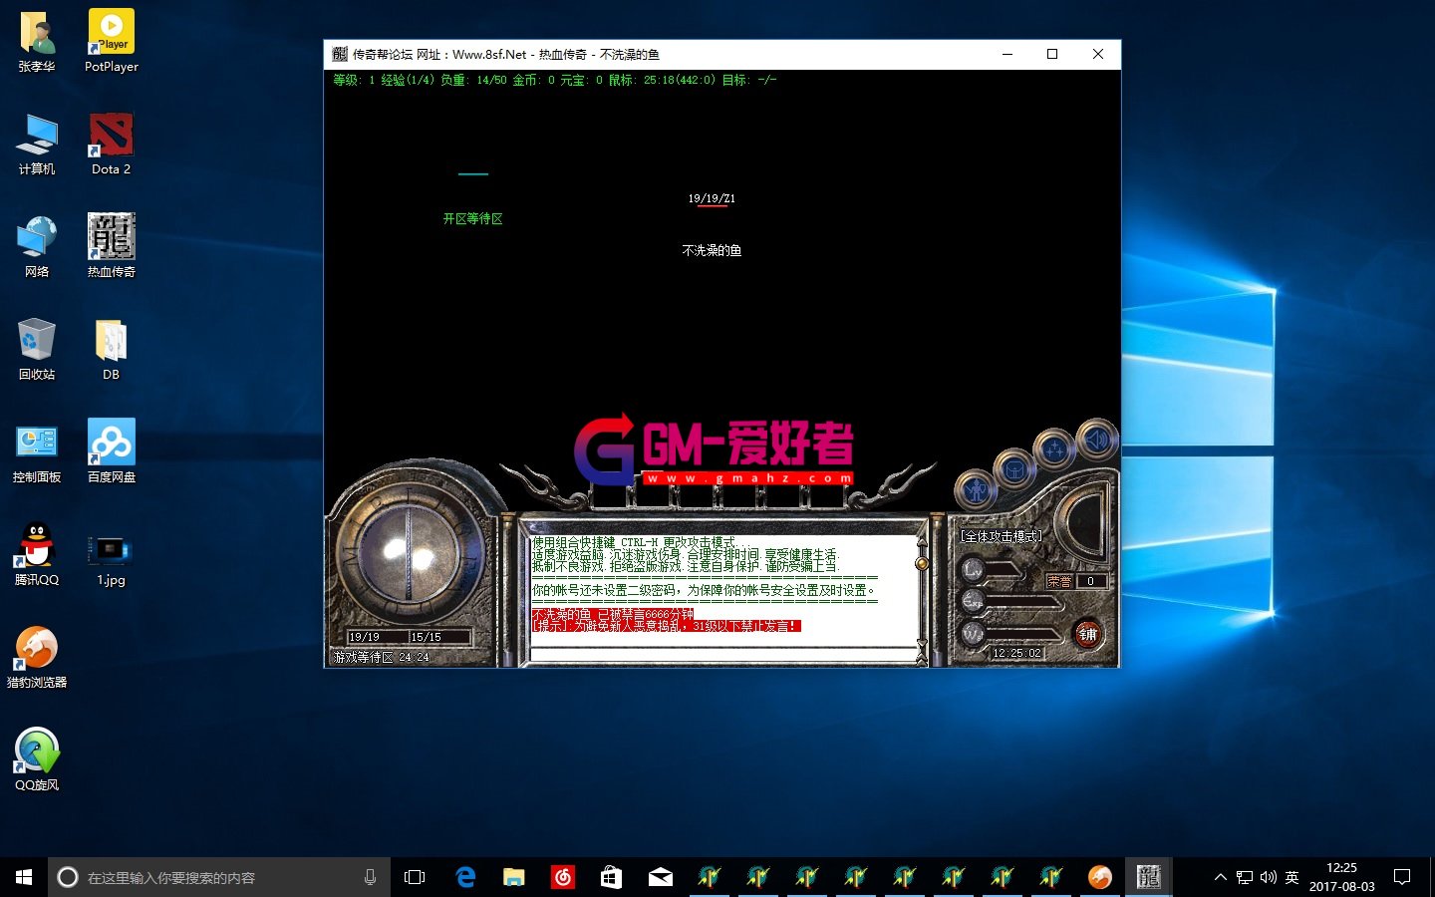The height and width of the screenshot is (897, 1435).
Task: Click the character named 不洗澡的鱼
Action: tap(712, 251)
